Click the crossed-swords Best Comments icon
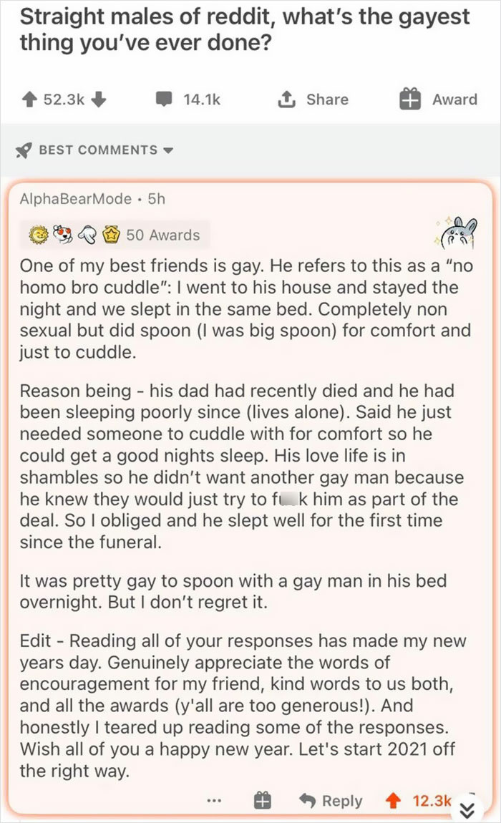The width and height of the screenshot is (501, 823). coord(24,150)
